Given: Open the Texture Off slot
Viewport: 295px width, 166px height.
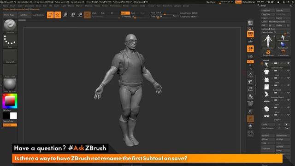Looking at the screenshot, I should pyautogui.click(x=10, y=71).
